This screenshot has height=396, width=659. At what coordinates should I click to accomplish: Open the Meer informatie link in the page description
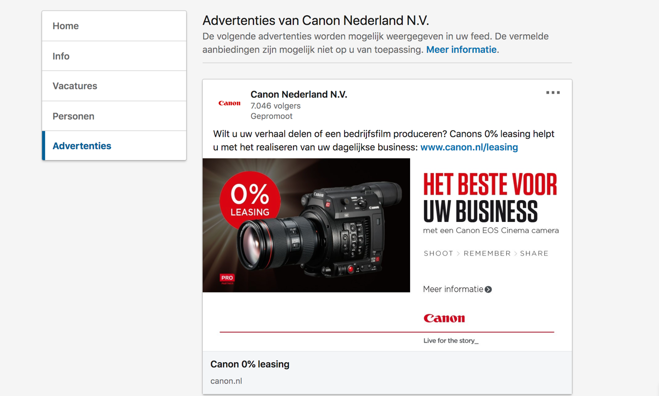click(461, 49)
